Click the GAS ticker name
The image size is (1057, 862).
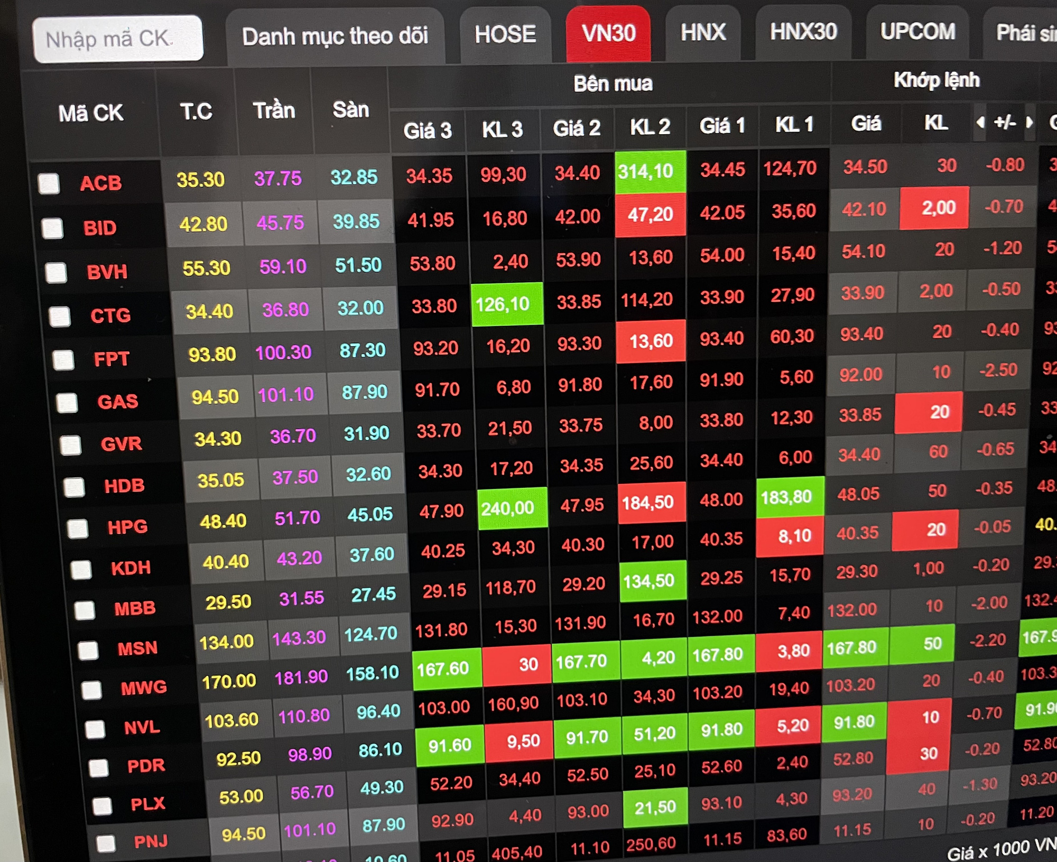[118, 402]
